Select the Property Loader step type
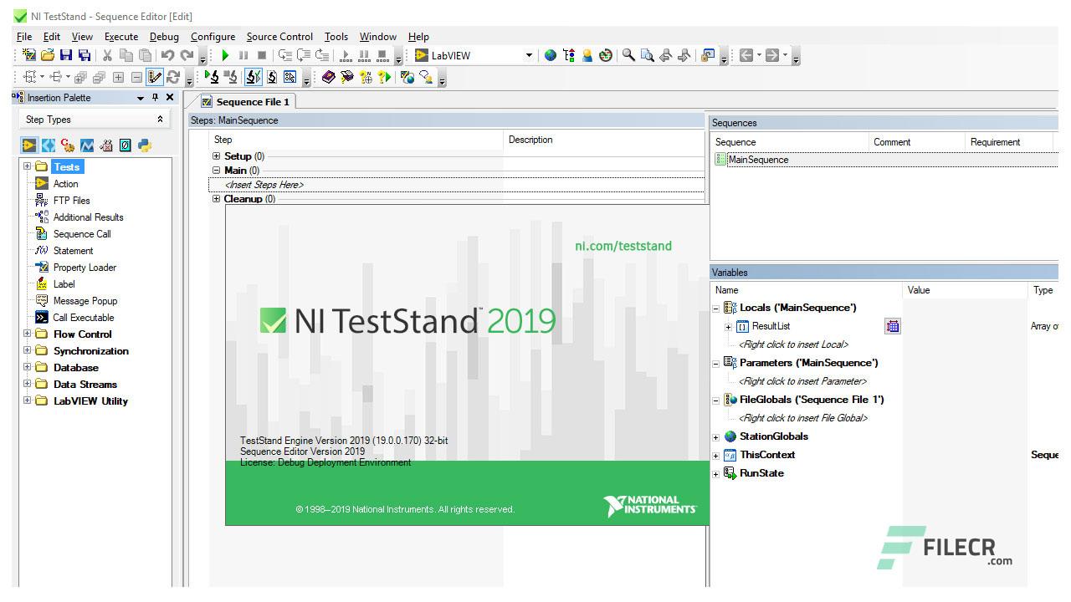This screenshot has height=602, width=1071. (85, 268)
